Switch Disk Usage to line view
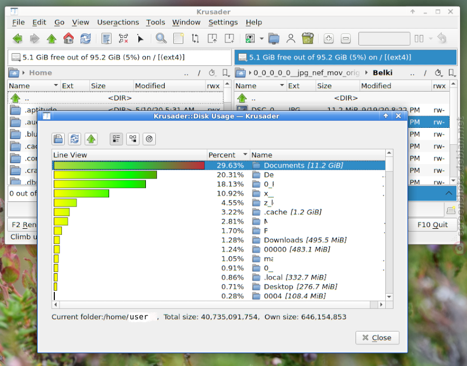The width and height of the screenshot is (467, 366). click(x=116, y=139)
